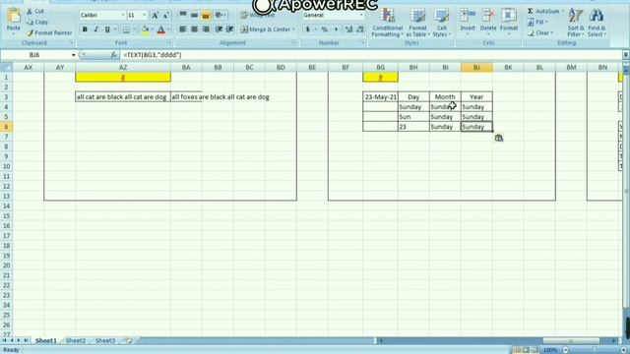
Task: Open Format as Table gallery
Action: pyautogui.click(x=417, y=23)
